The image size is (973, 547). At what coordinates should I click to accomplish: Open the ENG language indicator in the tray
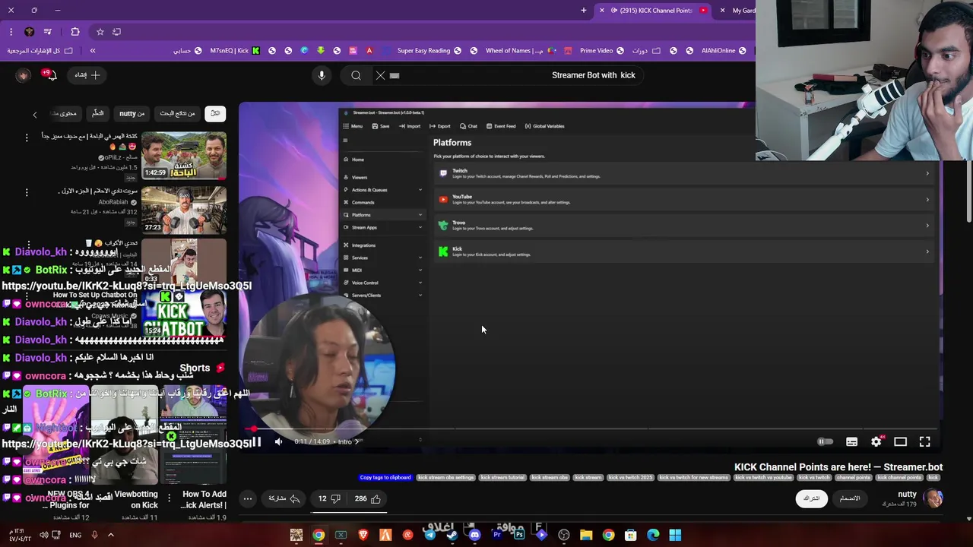pyautogui.click(x=75, y=535)
